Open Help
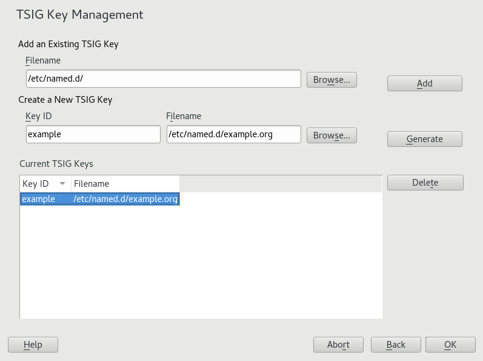 pos(33,345)
